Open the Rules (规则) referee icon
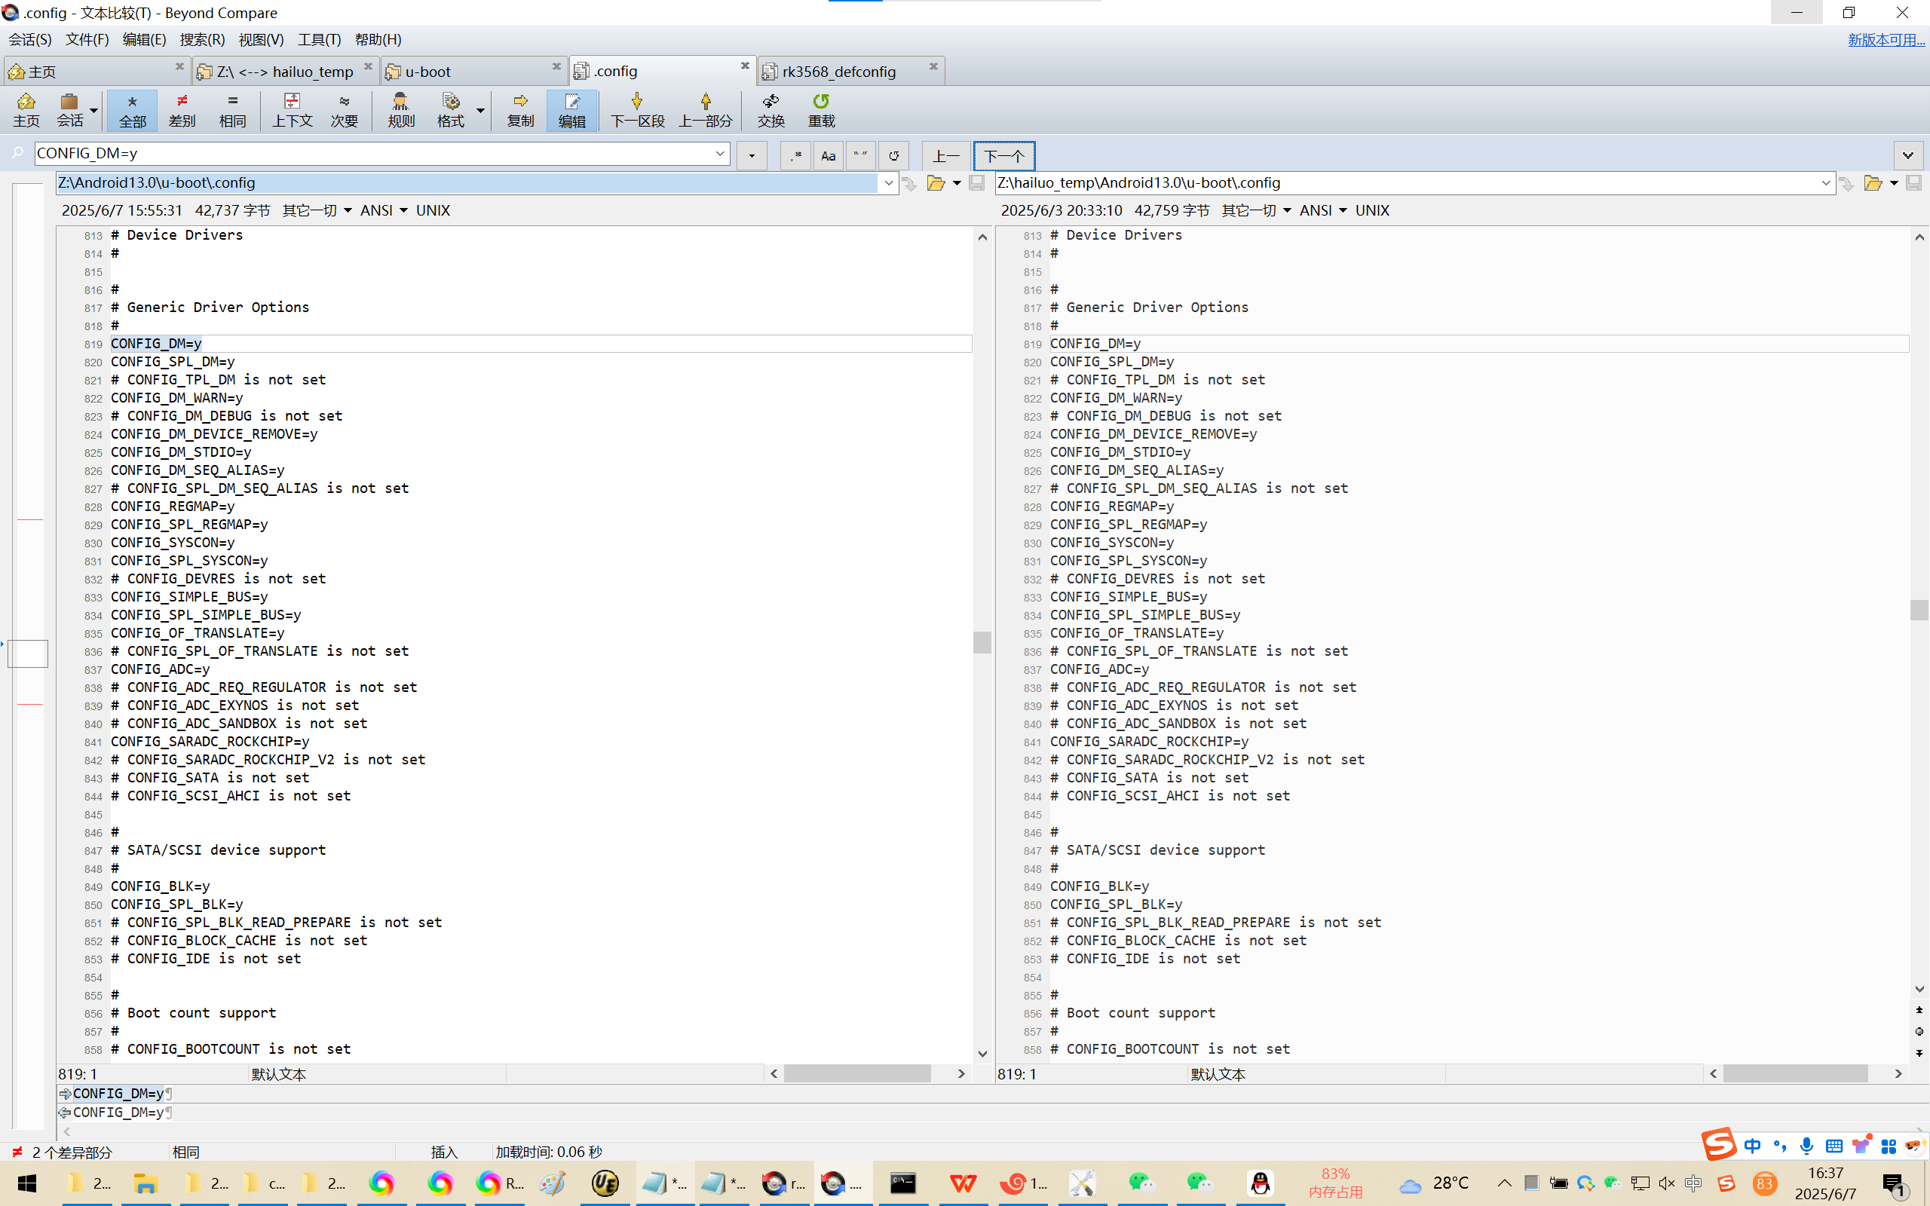Image resolution: width=1930 pixels, height=1206 pixels. (400, 109)
